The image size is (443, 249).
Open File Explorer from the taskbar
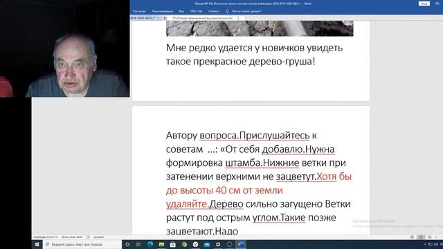click(161, 244)
